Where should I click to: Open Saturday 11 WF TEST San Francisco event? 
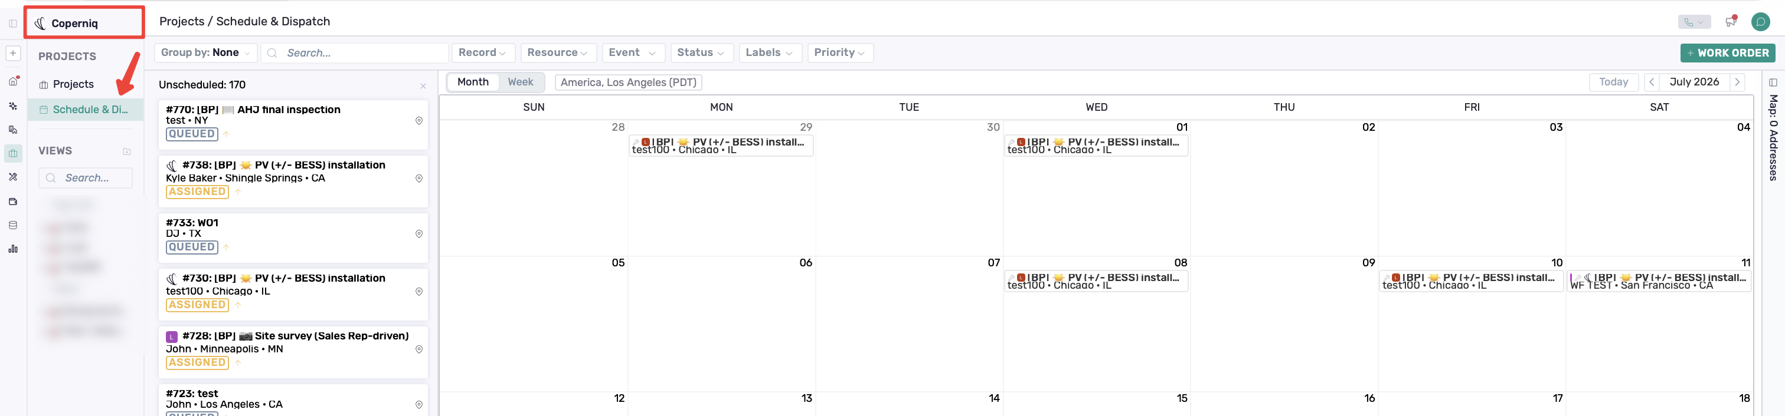coord(1659,281)
